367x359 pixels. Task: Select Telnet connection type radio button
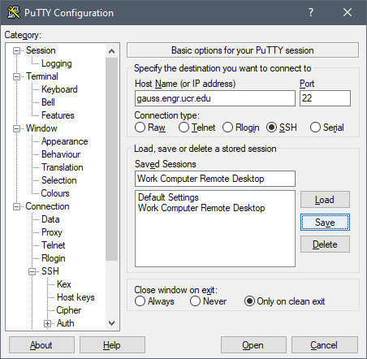pos(183,128)
